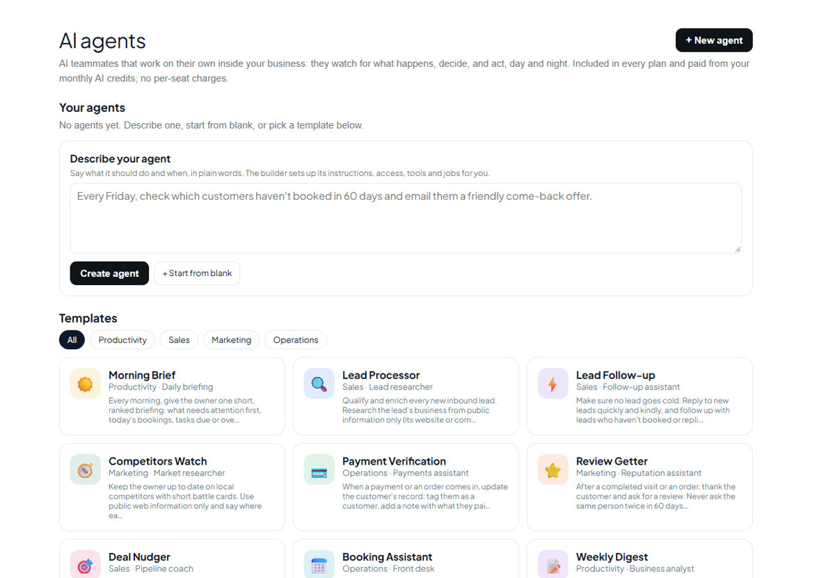Click the + New agent button
Image resolution: width=835 pixels, height=578 pixels.
tap(714, 40)
